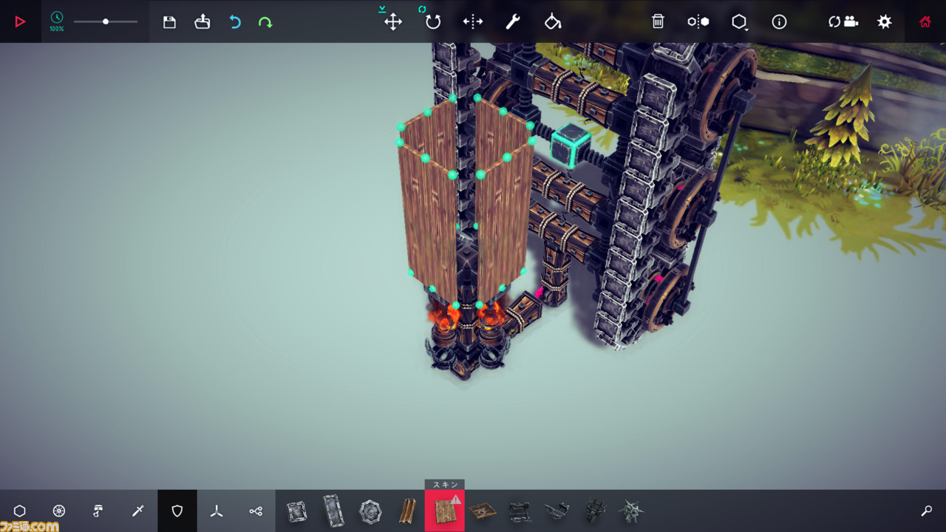Open the machine info panel

pyautogui.click(x=779, y=21)
